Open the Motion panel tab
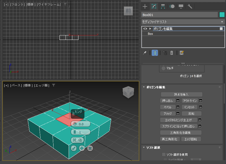The height and width of the screenshot is (164, 226). 172,6
